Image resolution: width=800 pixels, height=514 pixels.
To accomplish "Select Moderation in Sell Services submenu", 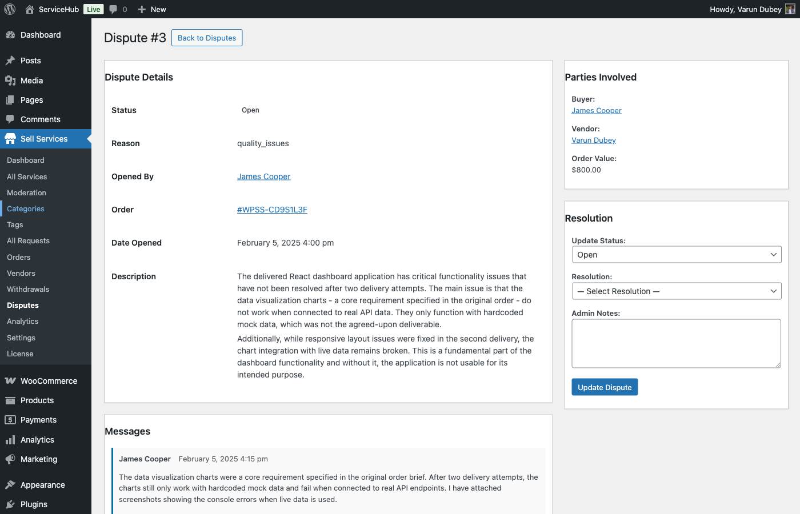I will pyautogui.click(x=26, y=193).
